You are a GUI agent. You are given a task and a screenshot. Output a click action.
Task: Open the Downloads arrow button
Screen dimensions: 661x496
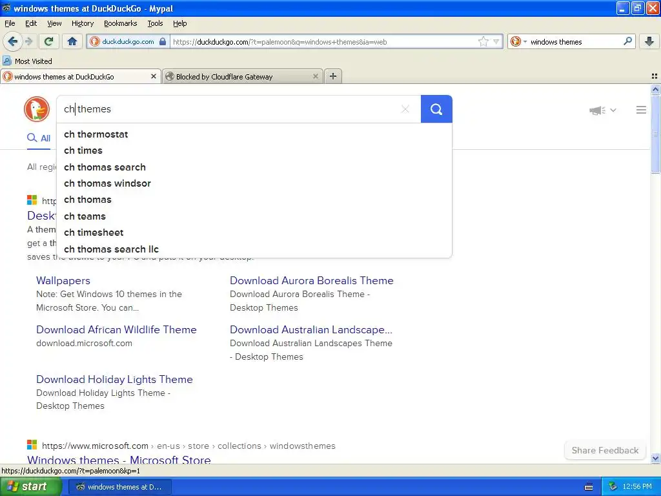649,41
